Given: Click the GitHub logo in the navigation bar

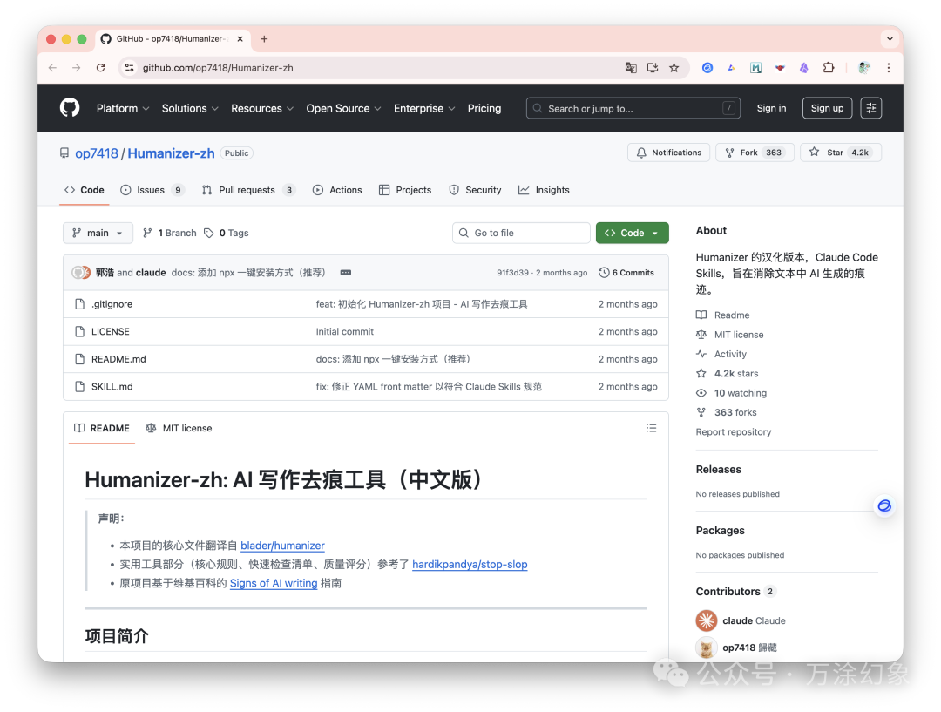Looking at the screenshot, I should tap(69, 107).
